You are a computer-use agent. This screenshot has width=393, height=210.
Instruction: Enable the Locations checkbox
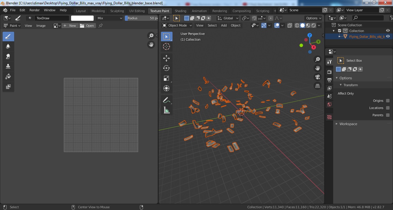[388, 108]
